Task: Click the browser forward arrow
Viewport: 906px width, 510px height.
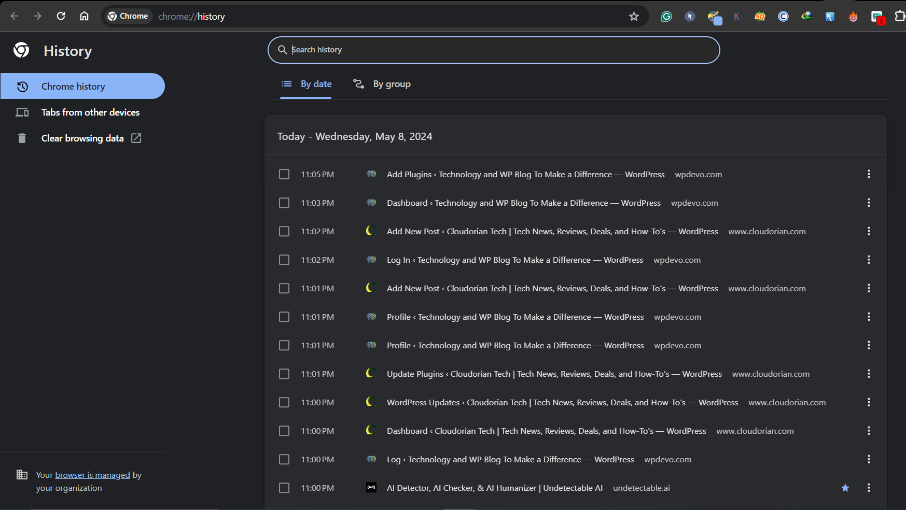Action: tap(37, 16)
